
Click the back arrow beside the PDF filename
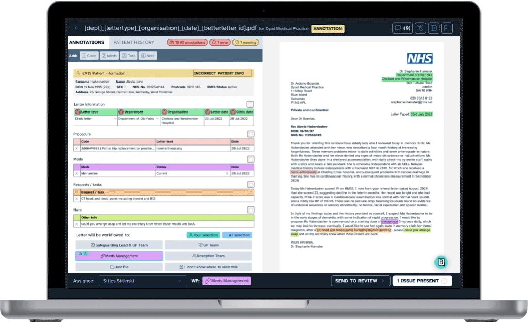coord(77,28)
